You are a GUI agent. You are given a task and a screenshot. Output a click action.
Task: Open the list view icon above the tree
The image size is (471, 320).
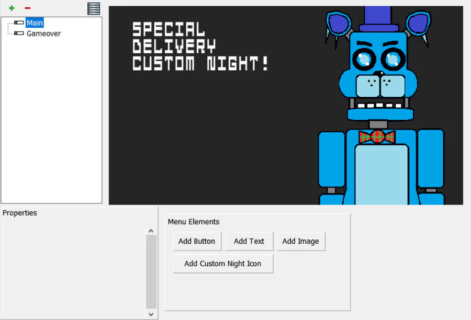94,8
